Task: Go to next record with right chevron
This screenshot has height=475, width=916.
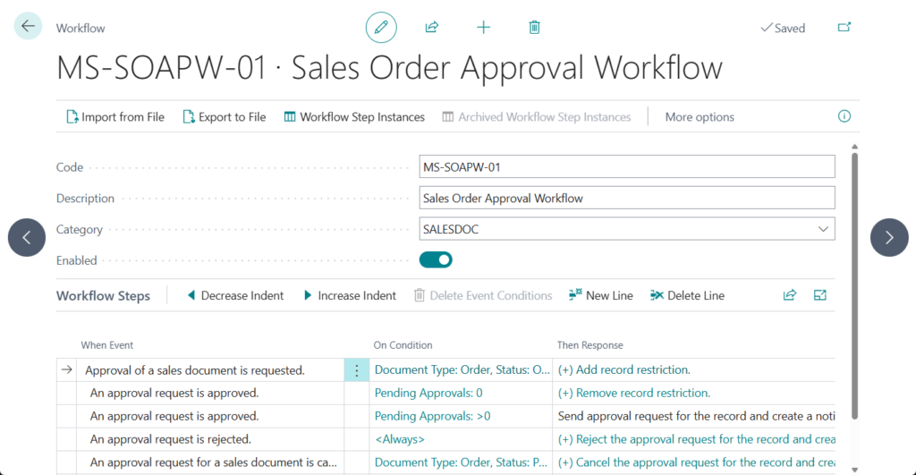Action: [889, 237]
